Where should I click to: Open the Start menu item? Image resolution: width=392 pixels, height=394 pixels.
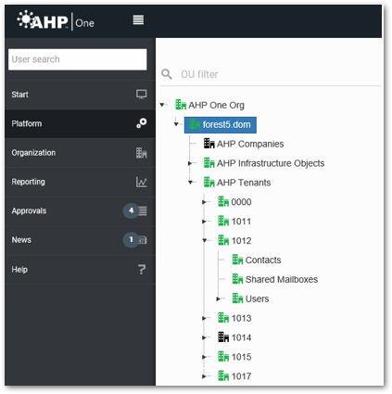coord(80,95)
